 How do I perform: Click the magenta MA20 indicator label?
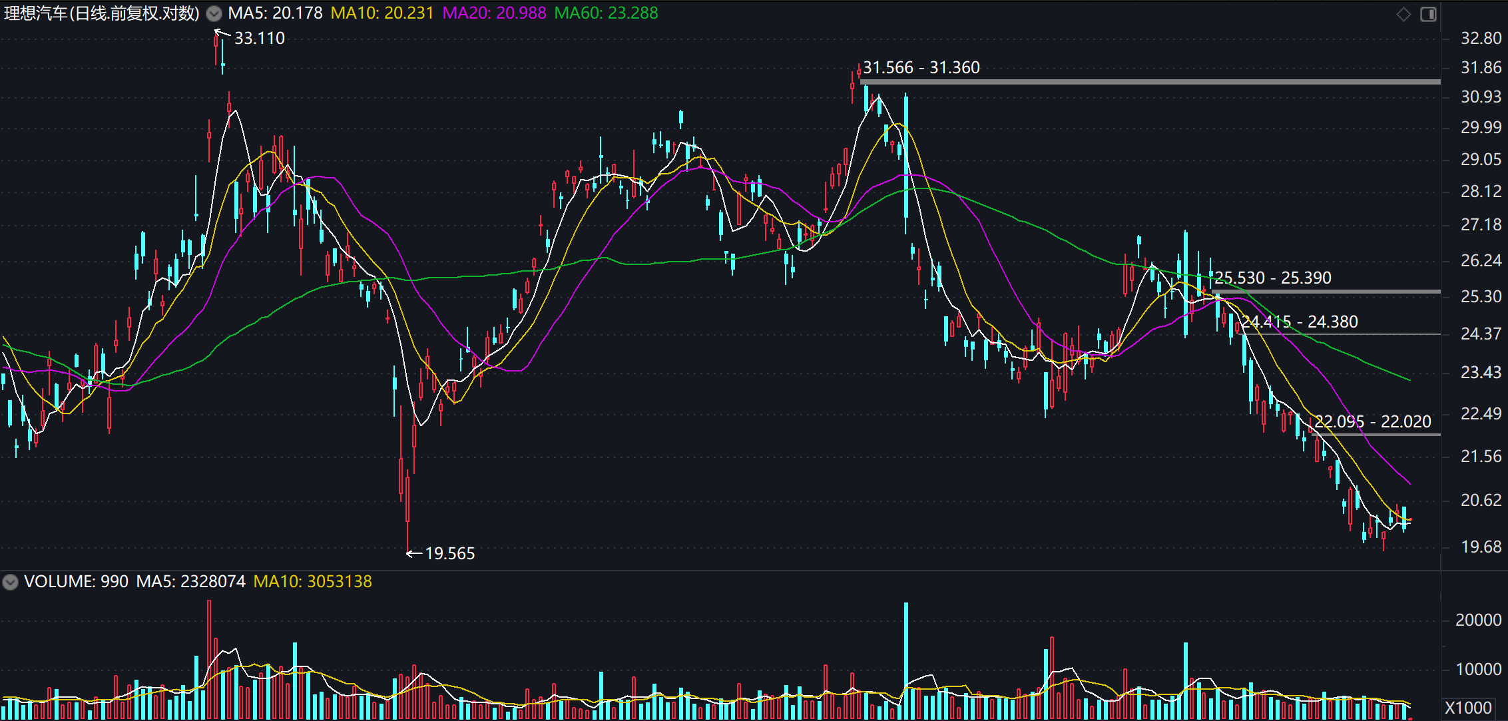click(x=494, y=13)
